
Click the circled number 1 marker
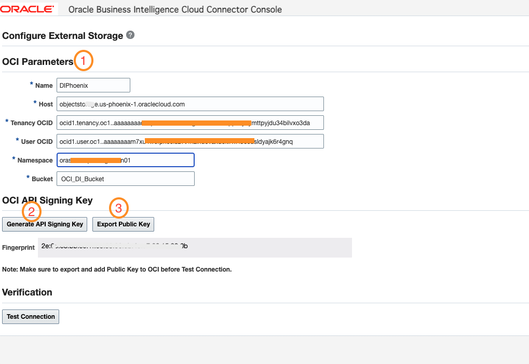click(84, 61)
